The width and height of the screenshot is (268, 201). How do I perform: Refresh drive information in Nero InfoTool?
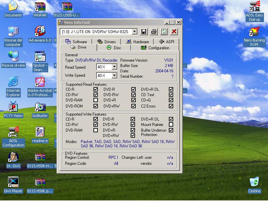click(164, 31)
